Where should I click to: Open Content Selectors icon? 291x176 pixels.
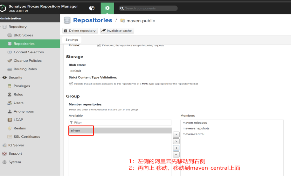(10, 52)
